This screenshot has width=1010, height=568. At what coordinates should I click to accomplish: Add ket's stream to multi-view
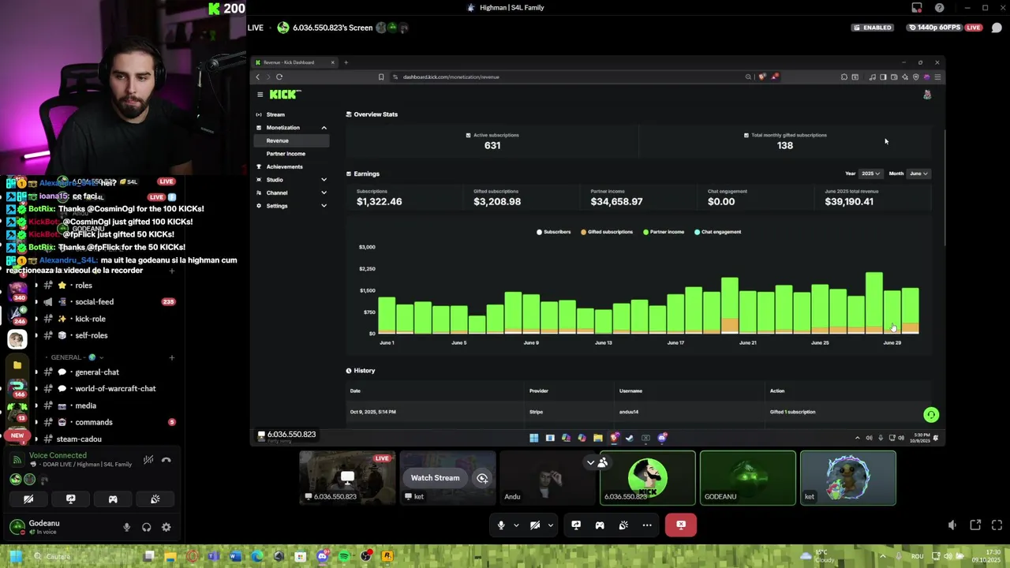coord(482,478)
